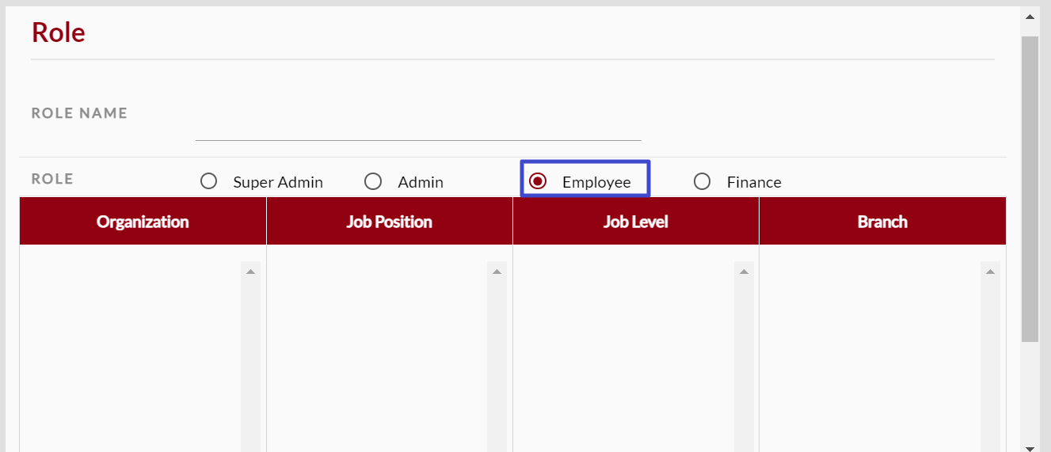The image size is (1051, 452).
Task: Select the Employee radio button
Action: pyautogui.click(x=538, y=182)
